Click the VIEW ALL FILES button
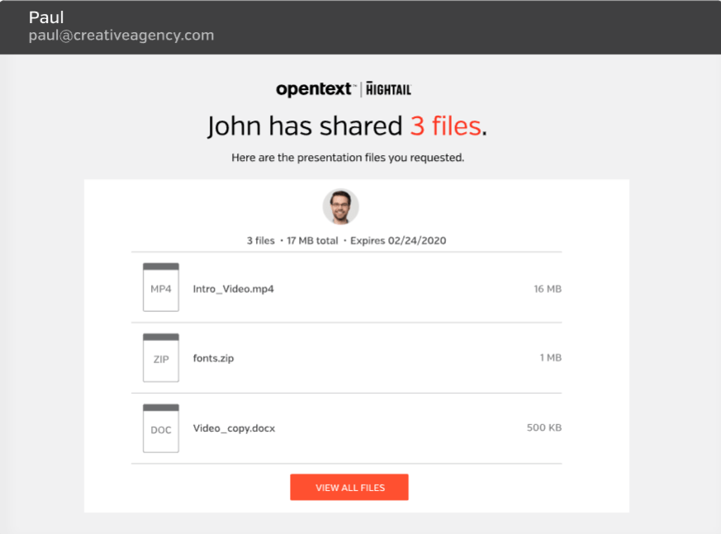This screenshot has width=721, height=534. point(349,487)
